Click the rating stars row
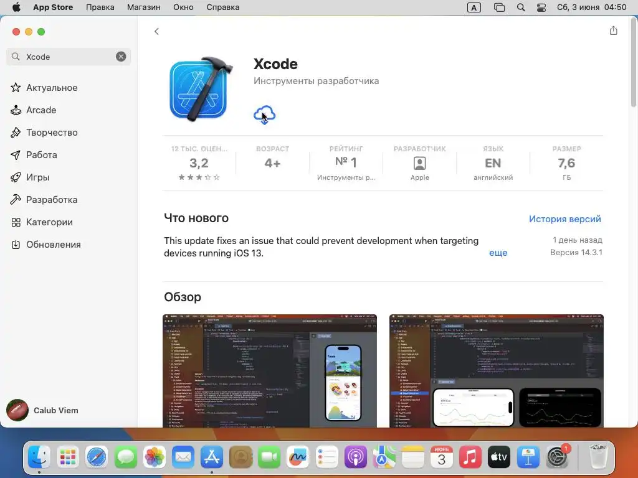This screenshot has height=478, width=638. pyautogui.click(x=199, y=177)
